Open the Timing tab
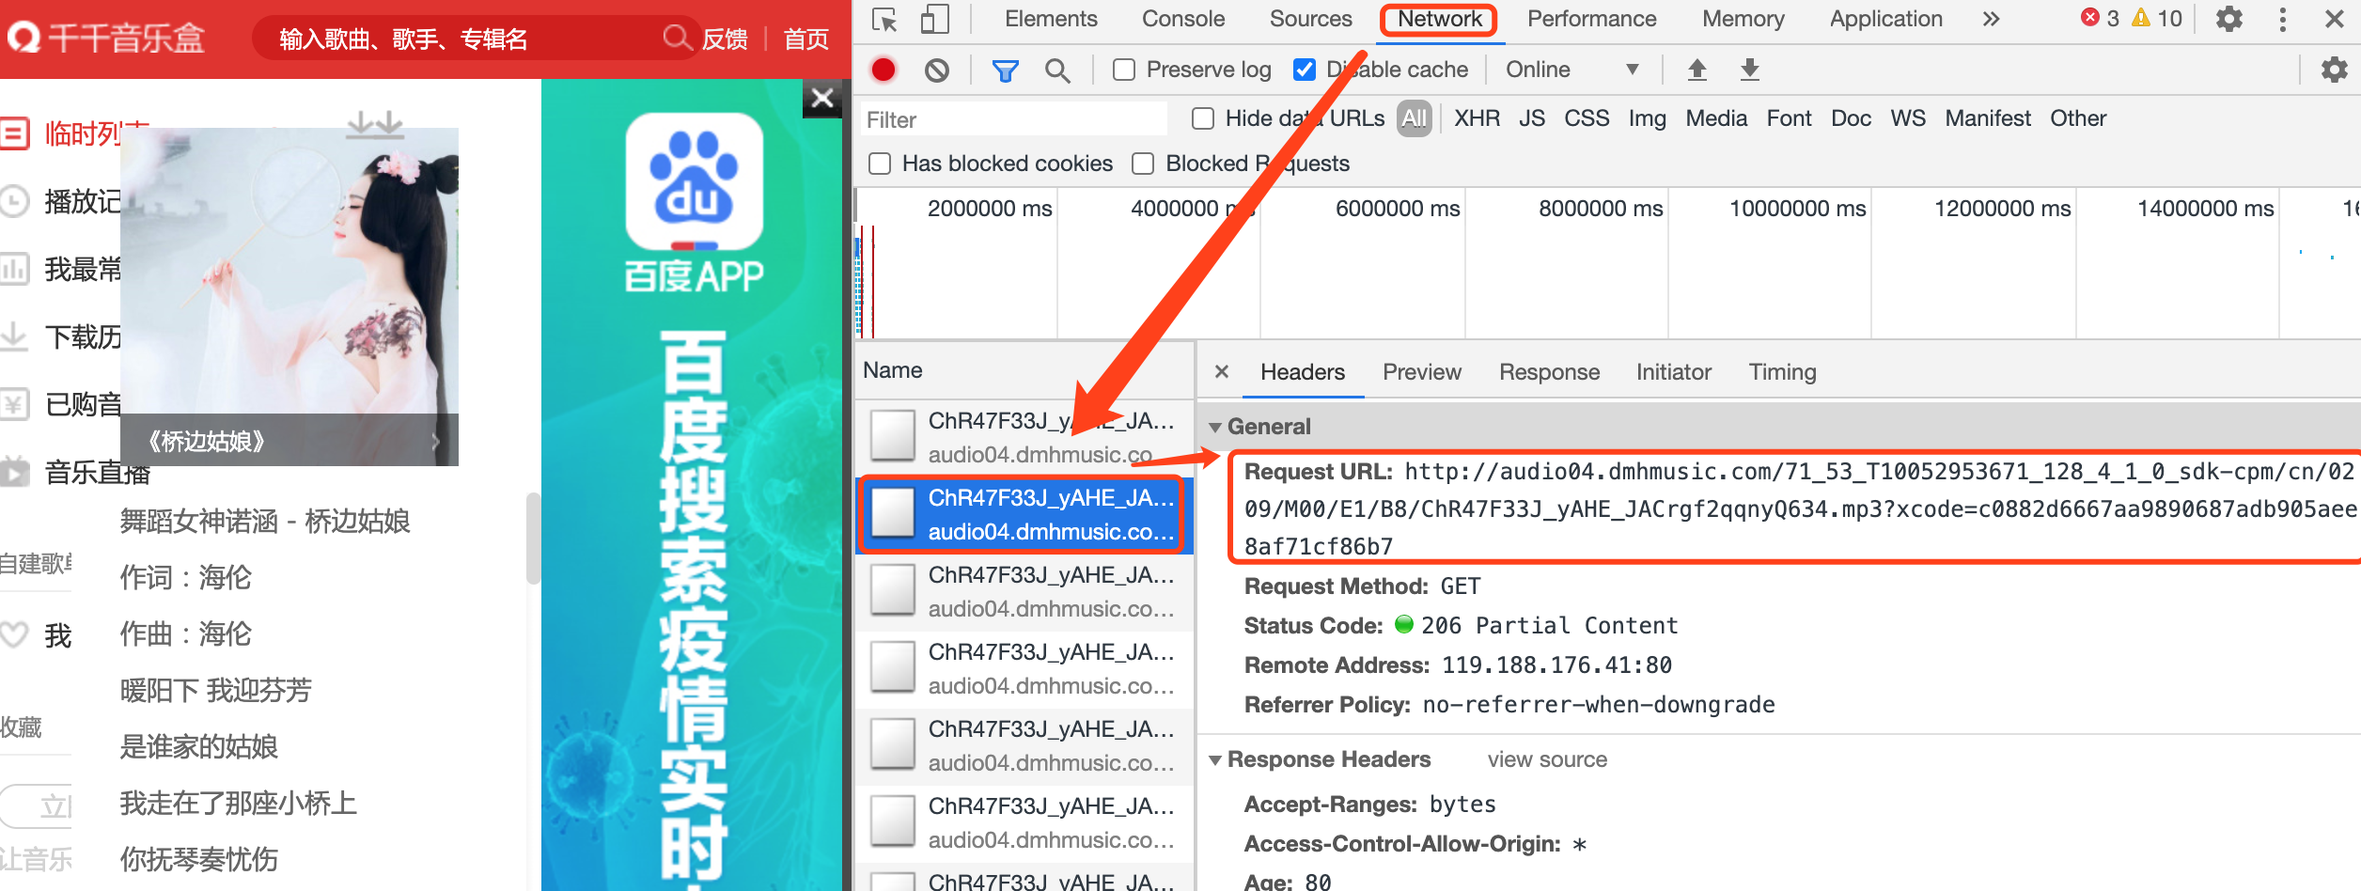The height and width of the screenshot is (891, 2361). click(x=1782, y=372)
